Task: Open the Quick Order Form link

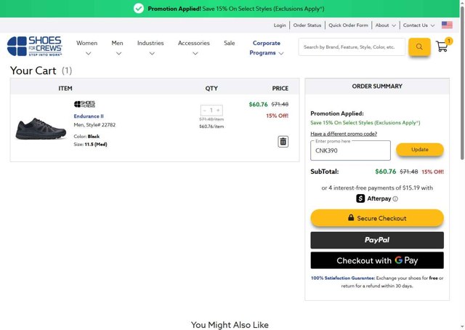Action: click(x=348, y=25)
